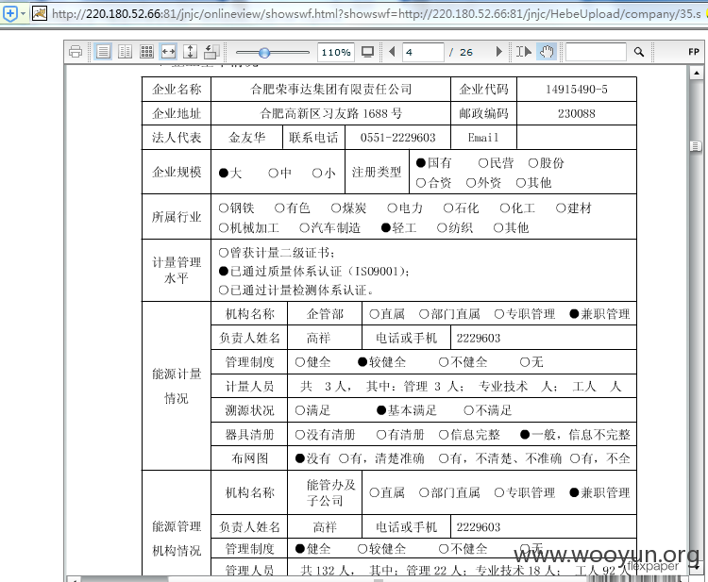Fit document to page height

[x=190, y=52]
